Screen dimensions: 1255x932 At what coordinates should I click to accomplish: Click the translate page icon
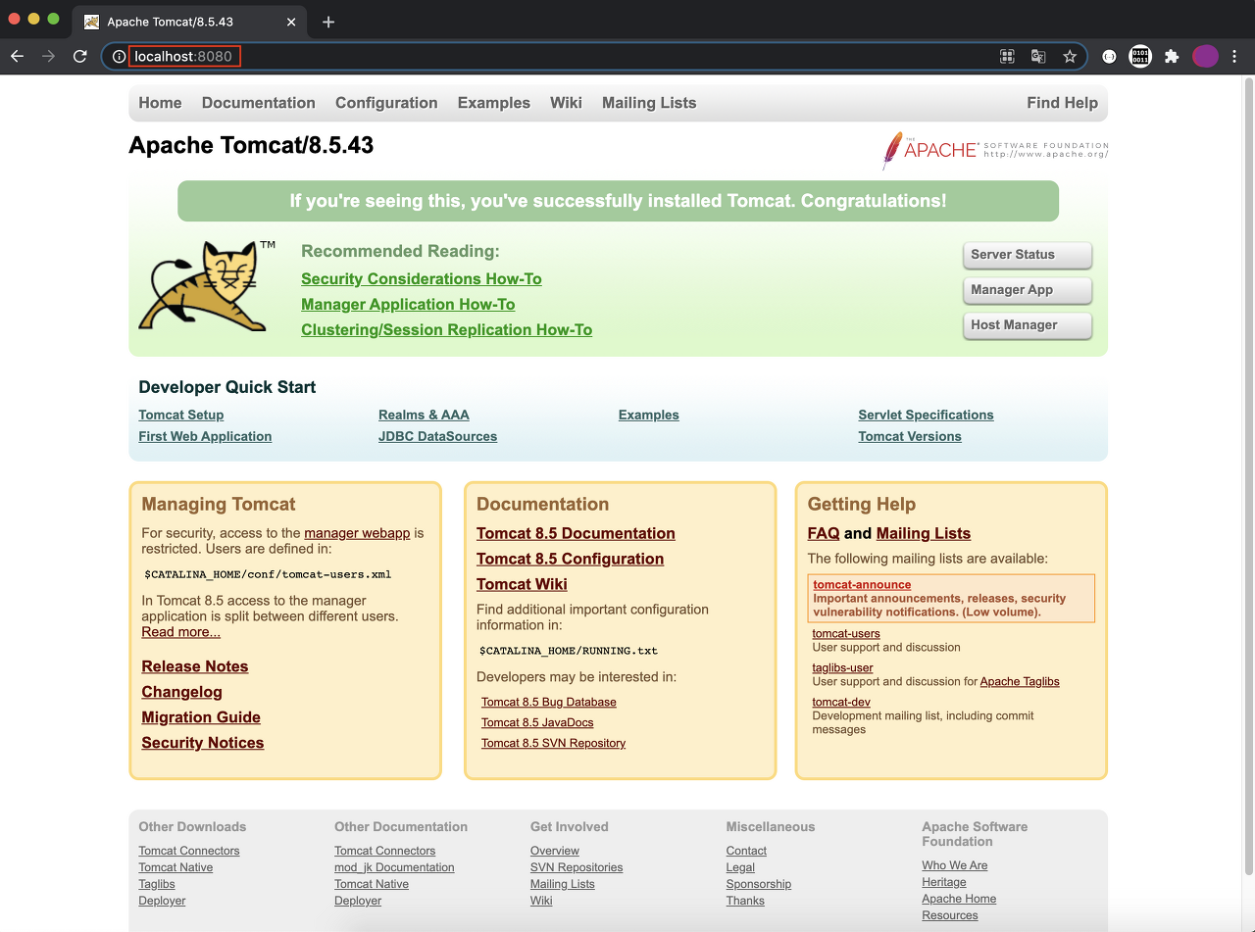pos(1038,57)
